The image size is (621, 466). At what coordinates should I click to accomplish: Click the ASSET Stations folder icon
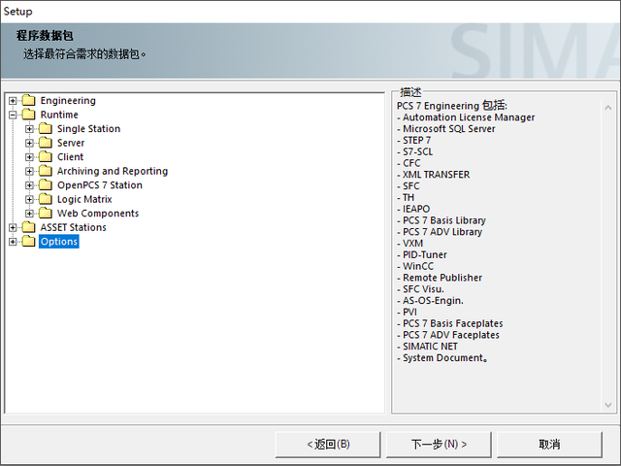pyautogui.click(x=28, y=227)
